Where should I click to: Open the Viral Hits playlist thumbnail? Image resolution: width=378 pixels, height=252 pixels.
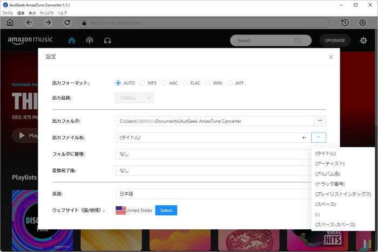(318, 240)
